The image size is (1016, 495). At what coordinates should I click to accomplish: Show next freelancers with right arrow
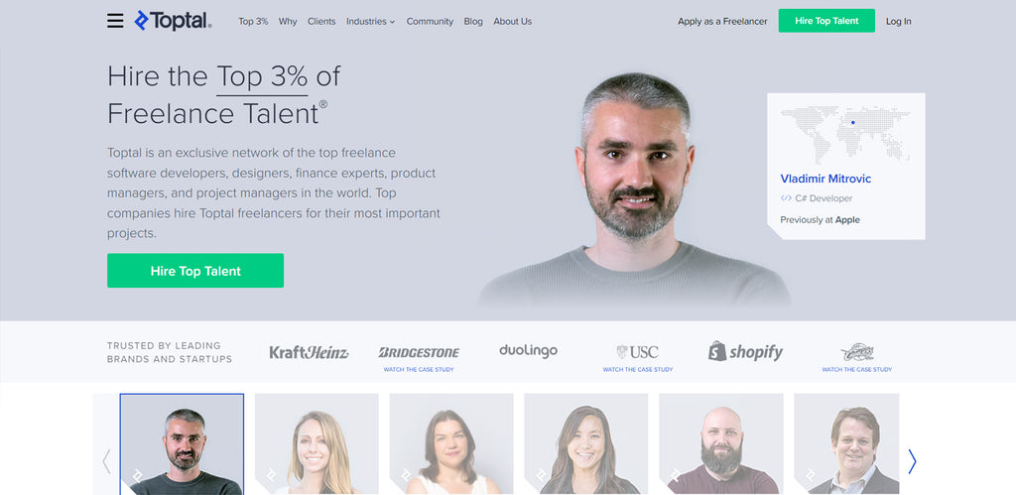[912, 461]
